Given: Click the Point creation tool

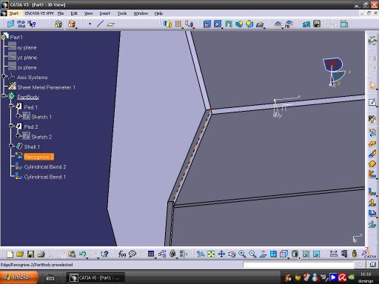Looking at the screenshot, I should [x=90, y=24].
